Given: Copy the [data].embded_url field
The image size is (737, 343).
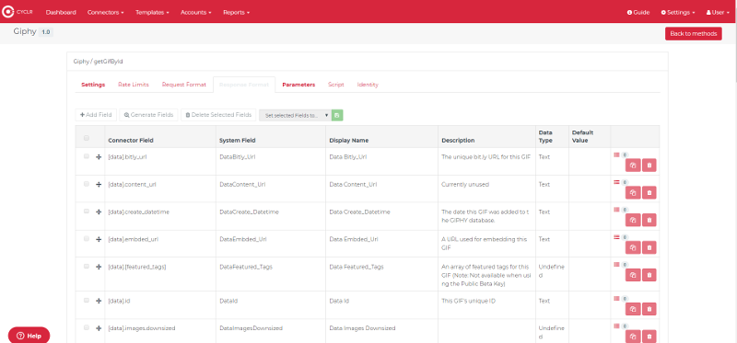Looking at the screenshot, I should point(633,247).
